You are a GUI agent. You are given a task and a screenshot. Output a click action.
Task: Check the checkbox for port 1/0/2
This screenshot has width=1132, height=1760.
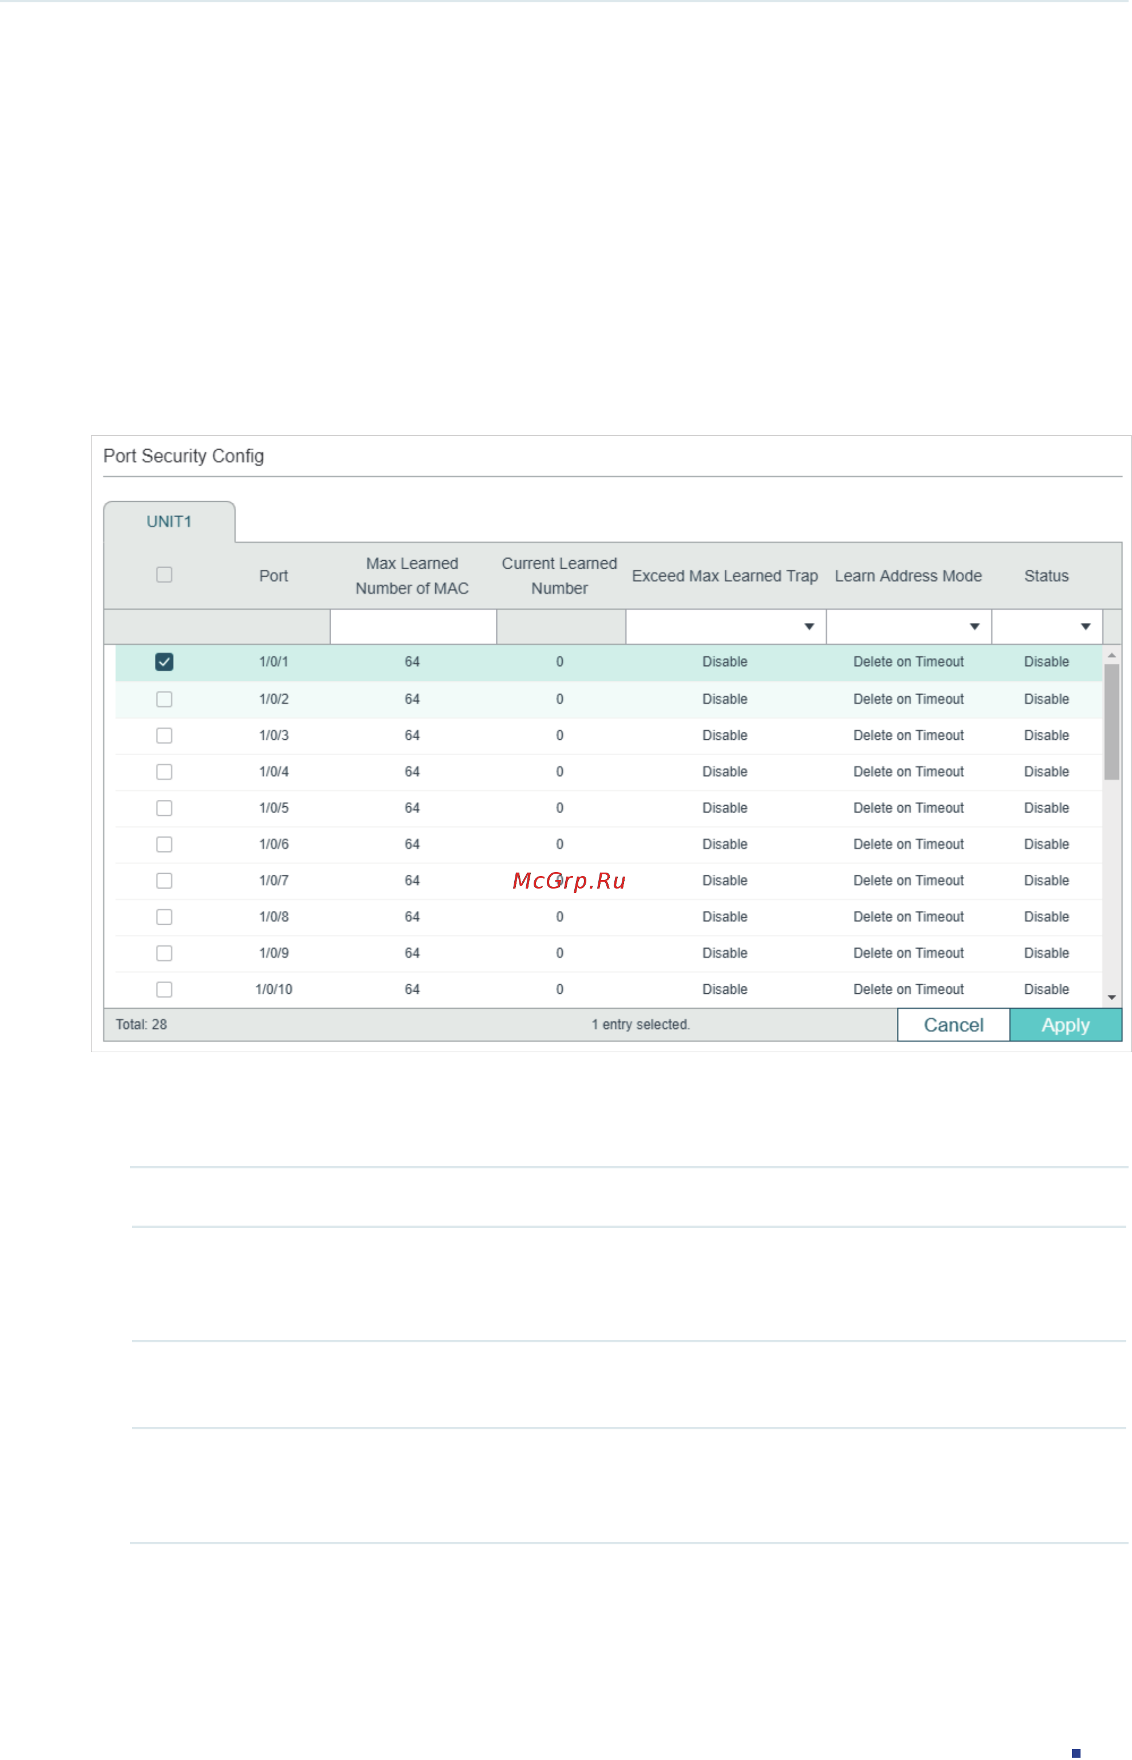click(x=164, y=699)
